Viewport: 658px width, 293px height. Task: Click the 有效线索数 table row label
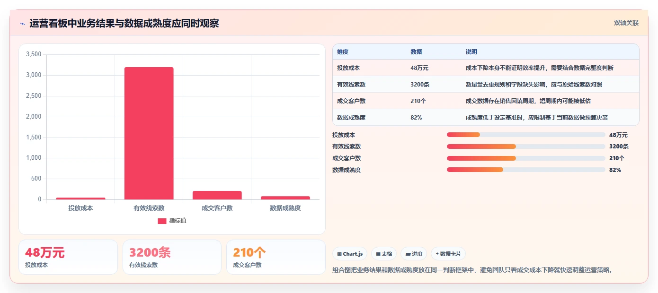(351, 85)
